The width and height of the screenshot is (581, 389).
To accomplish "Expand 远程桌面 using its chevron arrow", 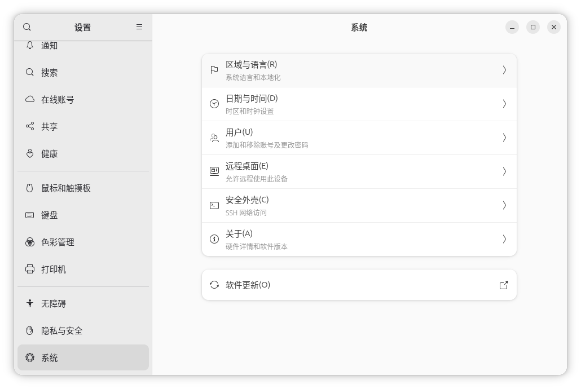I will pyautogui.click(x=504, y=171).
